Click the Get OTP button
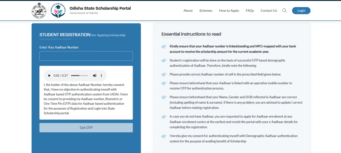The image size is (341, 153). tap(86, 128)
